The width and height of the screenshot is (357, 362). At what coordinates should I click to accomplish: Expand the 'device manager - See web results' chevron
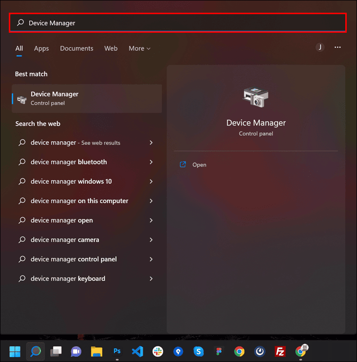click(x=151, y=143)
